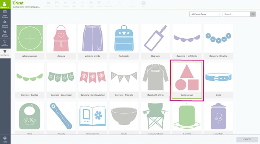Viewport: 260px width, 144px height.
Task: Open the Help icon in sidebar
Action: [x=5, y=139]
